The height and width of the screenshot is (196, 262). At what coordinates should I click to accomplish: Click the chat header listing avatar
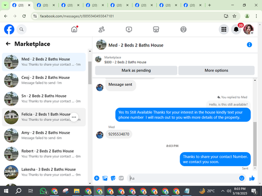point(101,45)
